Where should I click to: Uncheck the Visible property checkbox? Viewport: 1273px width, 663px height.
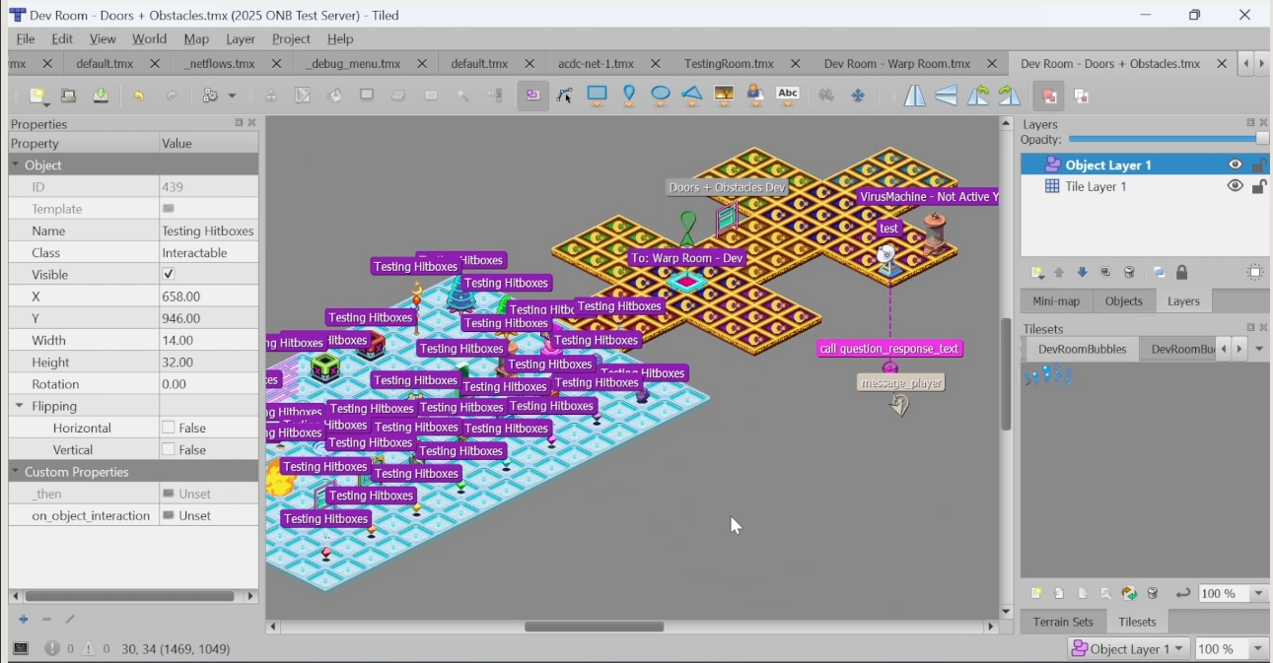pyautogui.click(x=169, y=275)
